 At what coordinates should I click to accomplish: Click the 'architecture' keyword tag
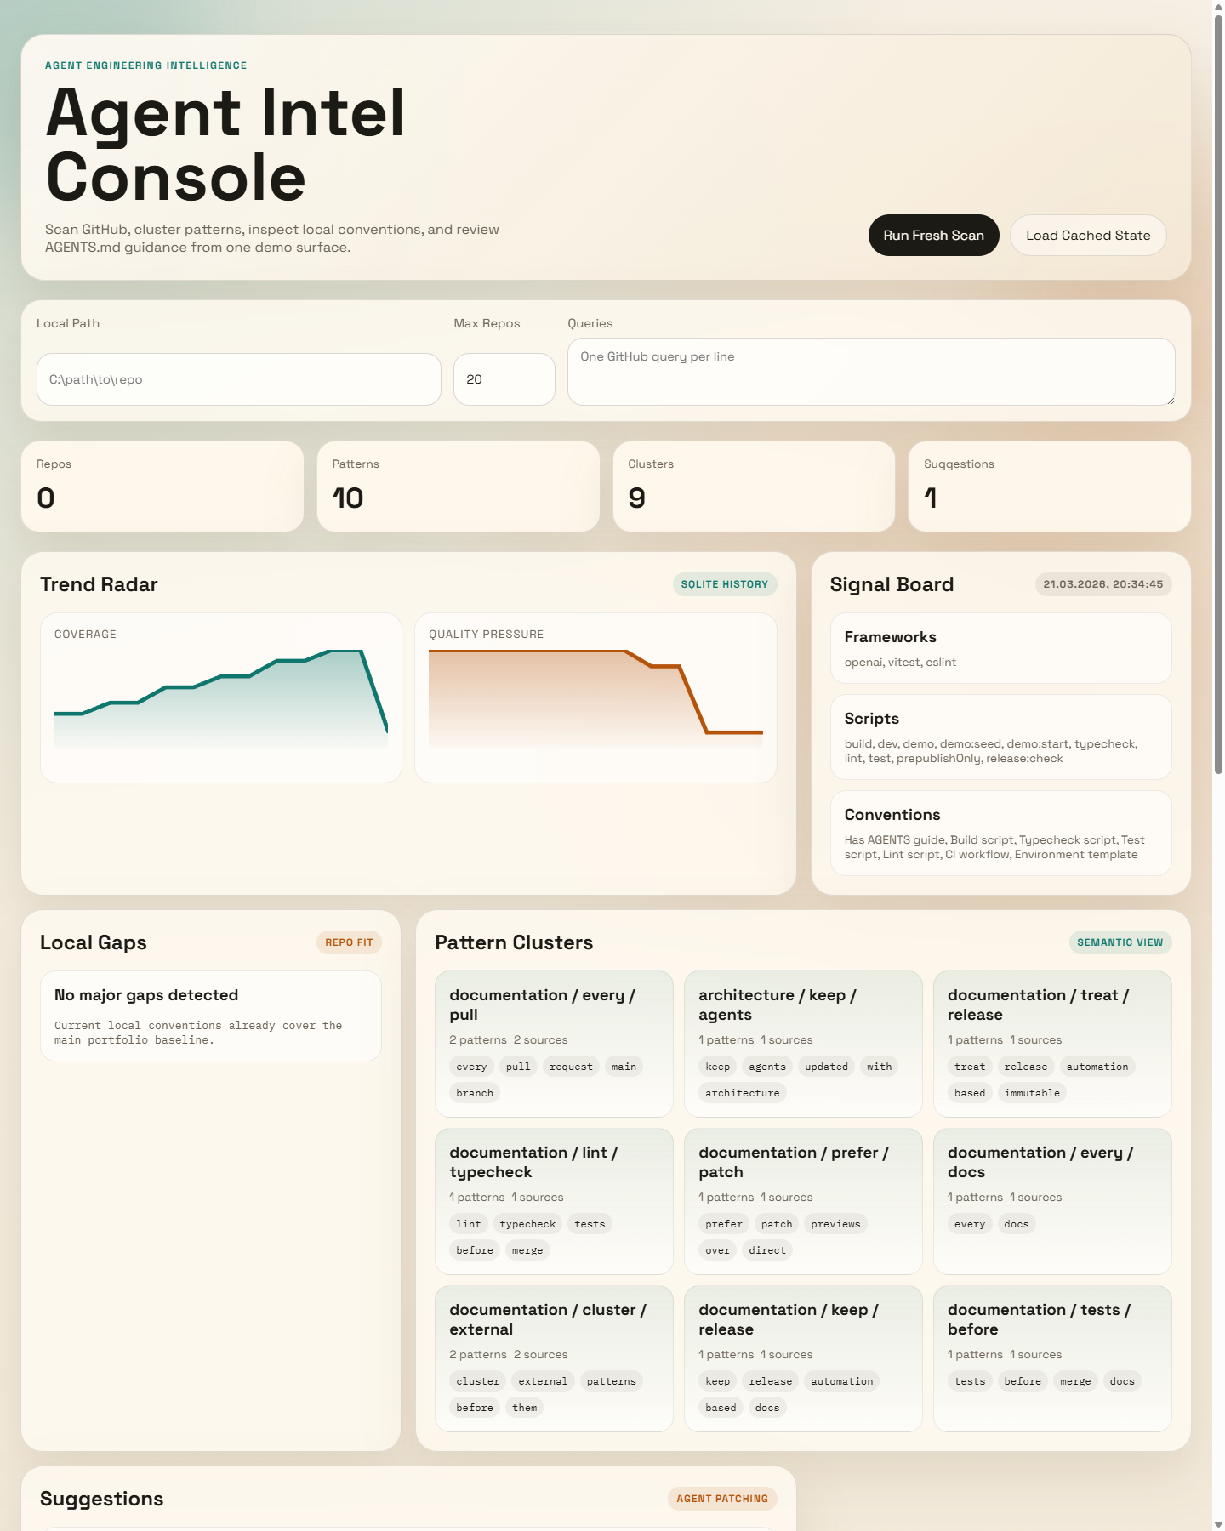click(x=743, y=1093)
